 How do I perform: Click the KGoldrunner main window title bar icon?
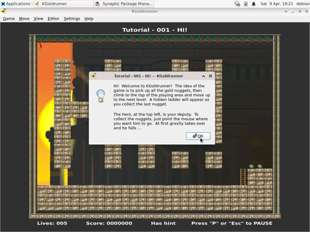pos(3,11)
